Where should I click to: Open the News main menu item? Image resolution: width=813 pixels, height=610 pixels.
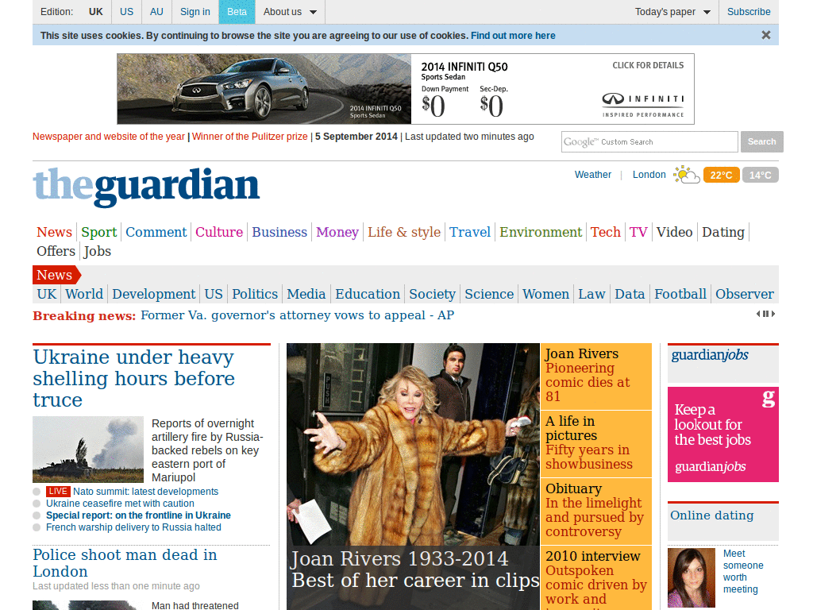(x=55, y=232)
